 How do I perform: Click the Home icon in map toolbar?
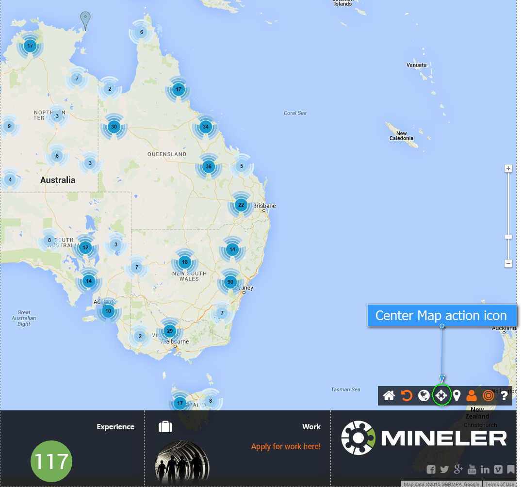[x=389, y=396]
